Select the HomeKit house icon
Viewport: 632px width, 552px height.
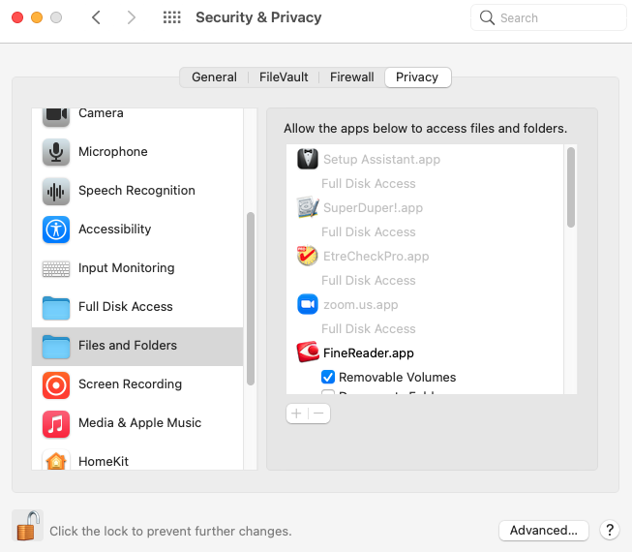click(x=56, y=461)
